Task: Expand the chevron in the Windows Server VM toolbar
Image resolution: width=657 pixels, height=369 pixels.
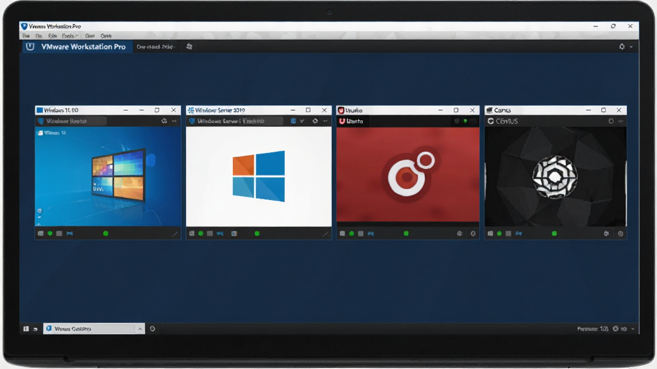Action: [x=302, y=121]
